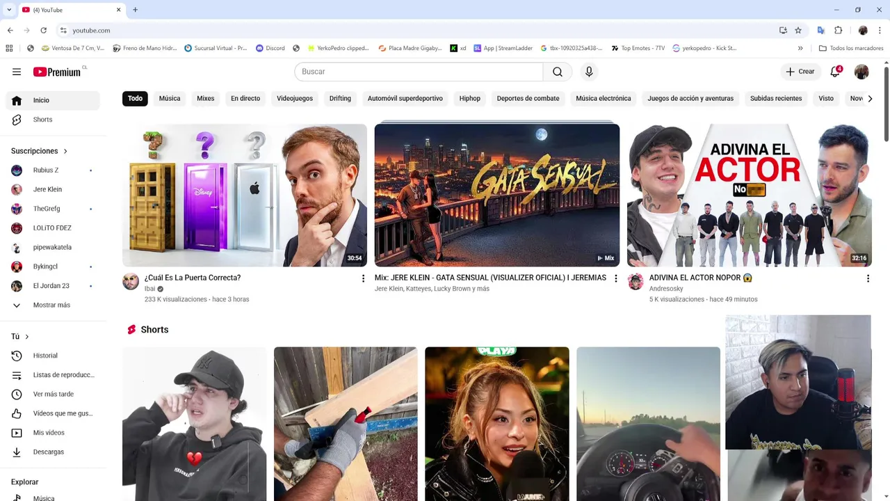890x501 pixels.
Task: Click the Inicio home icon
Action: pos(17,100)
